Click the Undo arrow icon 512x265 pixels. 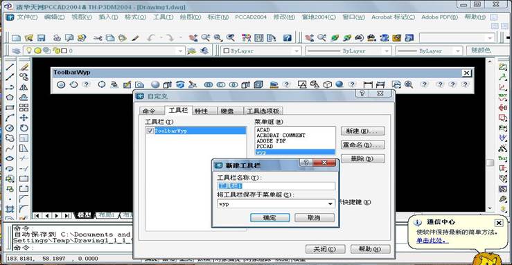click(150, 38)
